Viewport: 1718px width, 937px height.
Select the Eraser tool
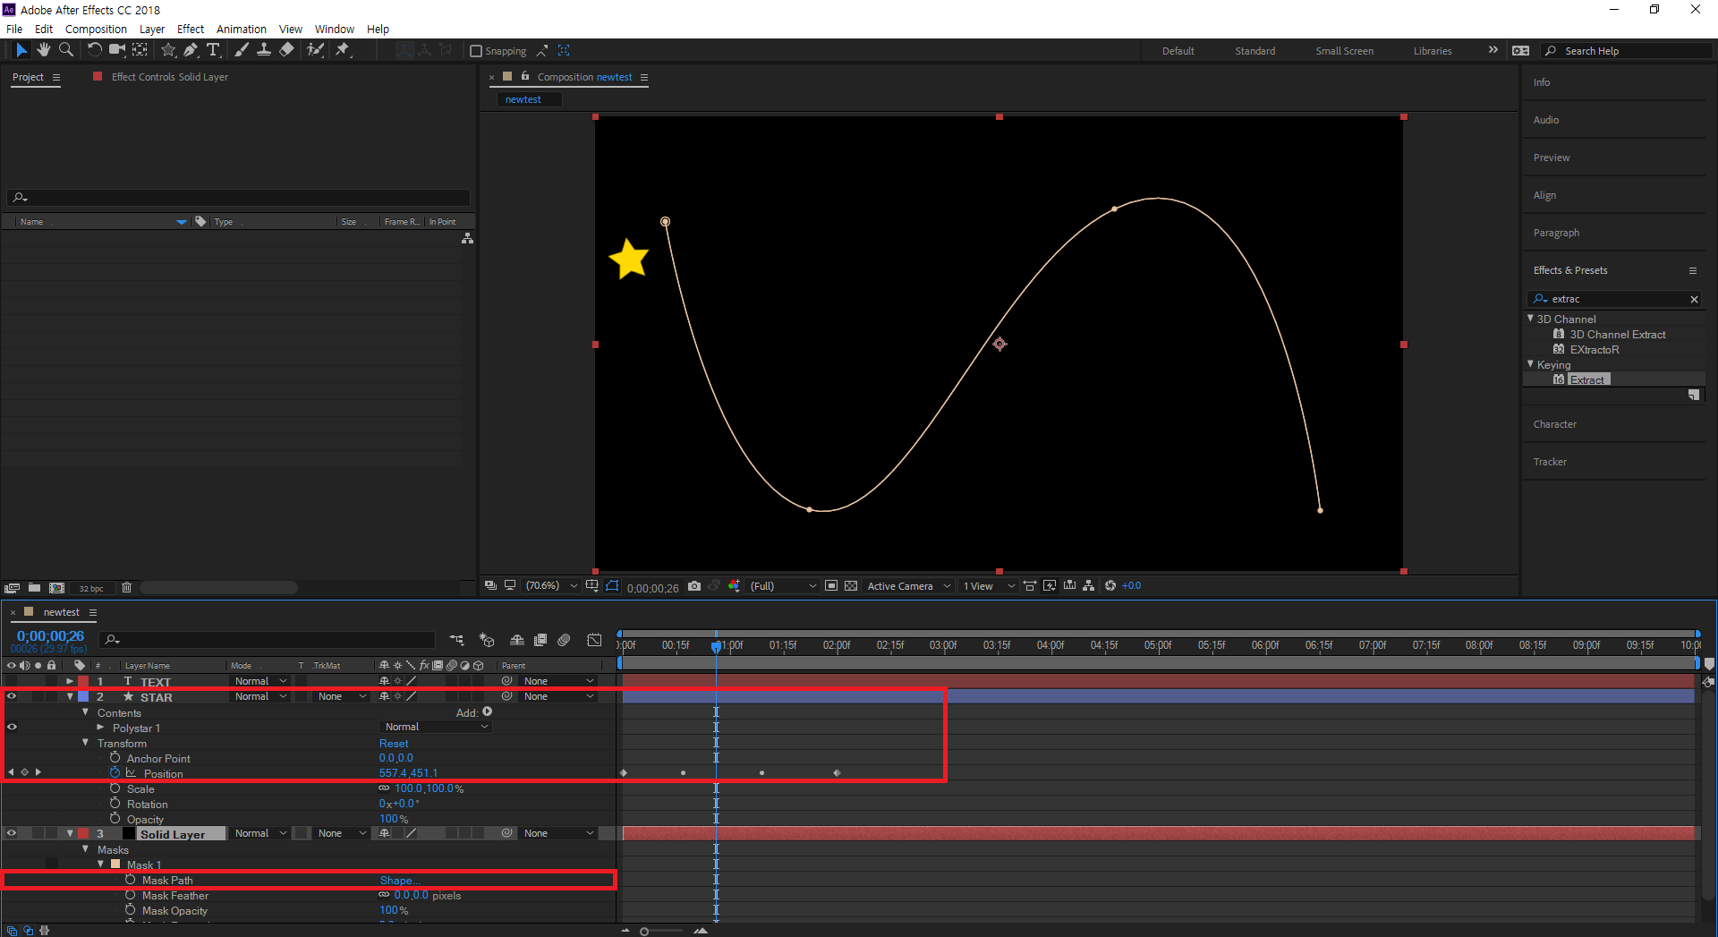point(286,50)
